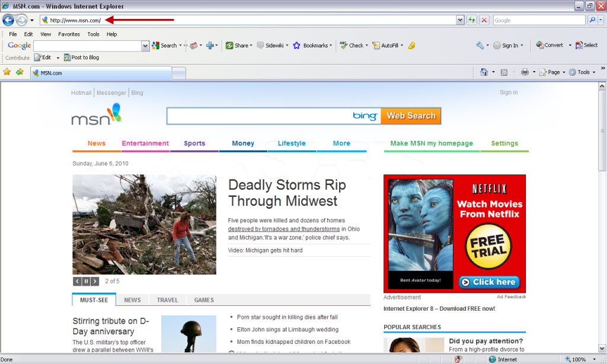Viewport: 607px width, 364px height.
Task: Switch to the TRAVEL tab
Action: (x=167, y=300)
